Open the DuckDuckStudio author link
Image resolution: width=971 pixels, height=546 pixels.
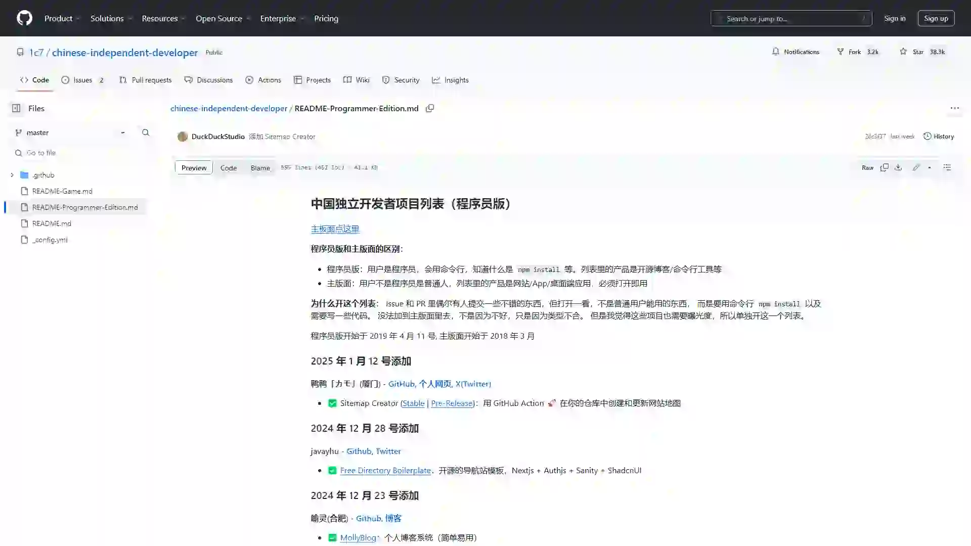pos(218,136)
